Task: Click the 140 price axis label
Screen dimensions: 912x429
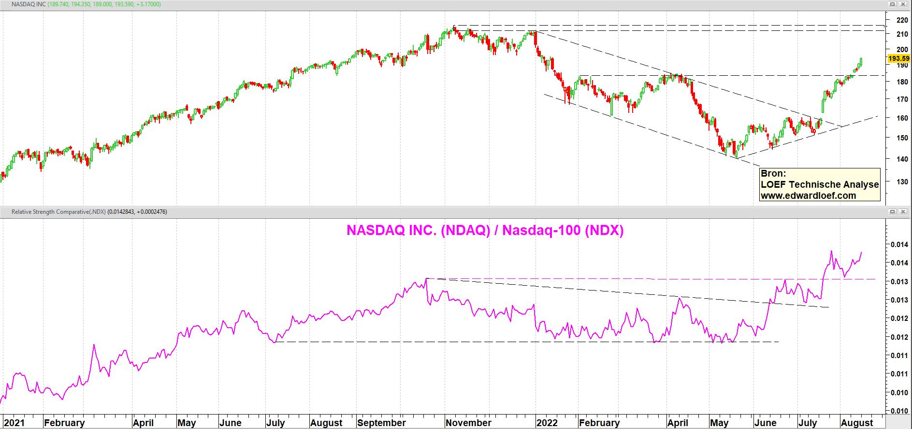Action: [902, 159]
